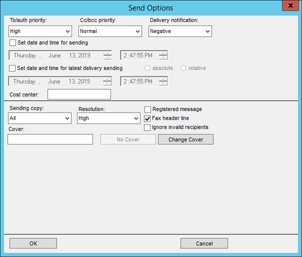Expand the Cc/bcc priority dropdown
The image size is (302, 257).
(110, 31)
